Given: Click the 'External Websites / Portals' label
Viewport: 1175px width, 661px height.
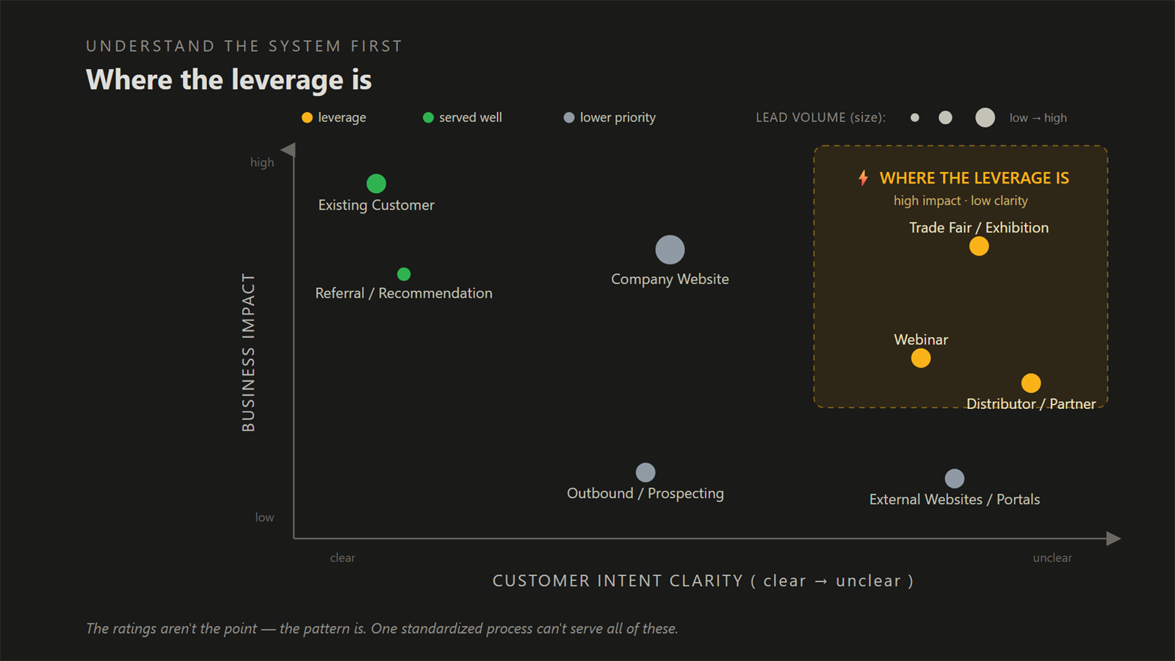Looking at the screenshot, I should pos(955,499).
